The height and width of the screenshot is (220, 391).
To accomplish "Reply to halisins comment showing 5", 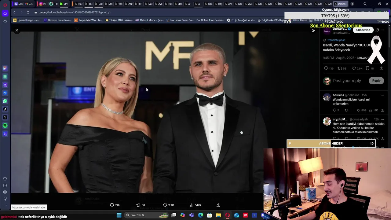I will click(334, 110).
